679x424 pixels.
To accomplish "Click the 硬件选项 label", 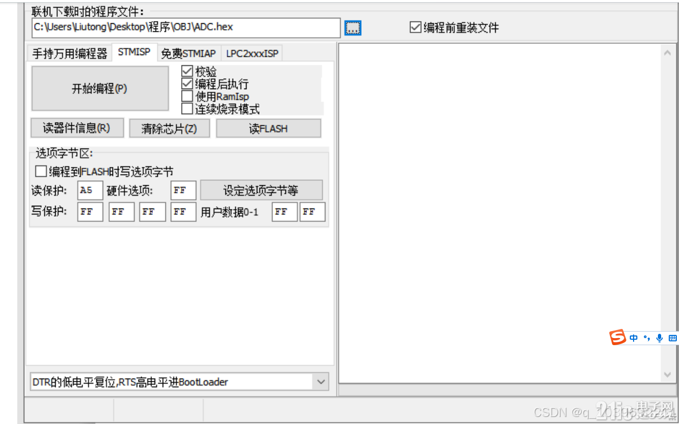I will (x=130, y=190).
